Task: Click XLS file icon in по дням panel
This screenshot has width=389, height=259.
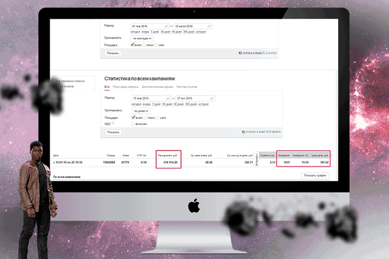Action: [x=243, y=132]
